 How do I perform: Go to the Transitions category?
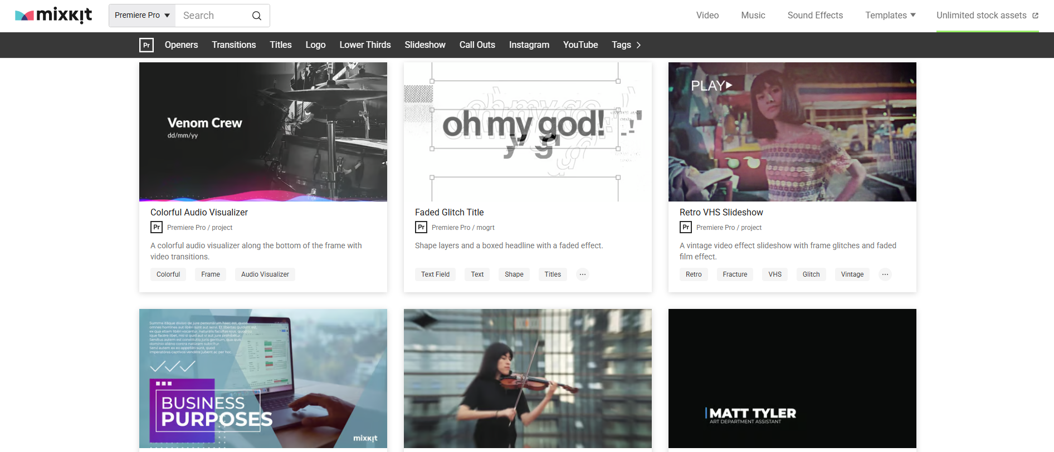(x=234, y=45)
